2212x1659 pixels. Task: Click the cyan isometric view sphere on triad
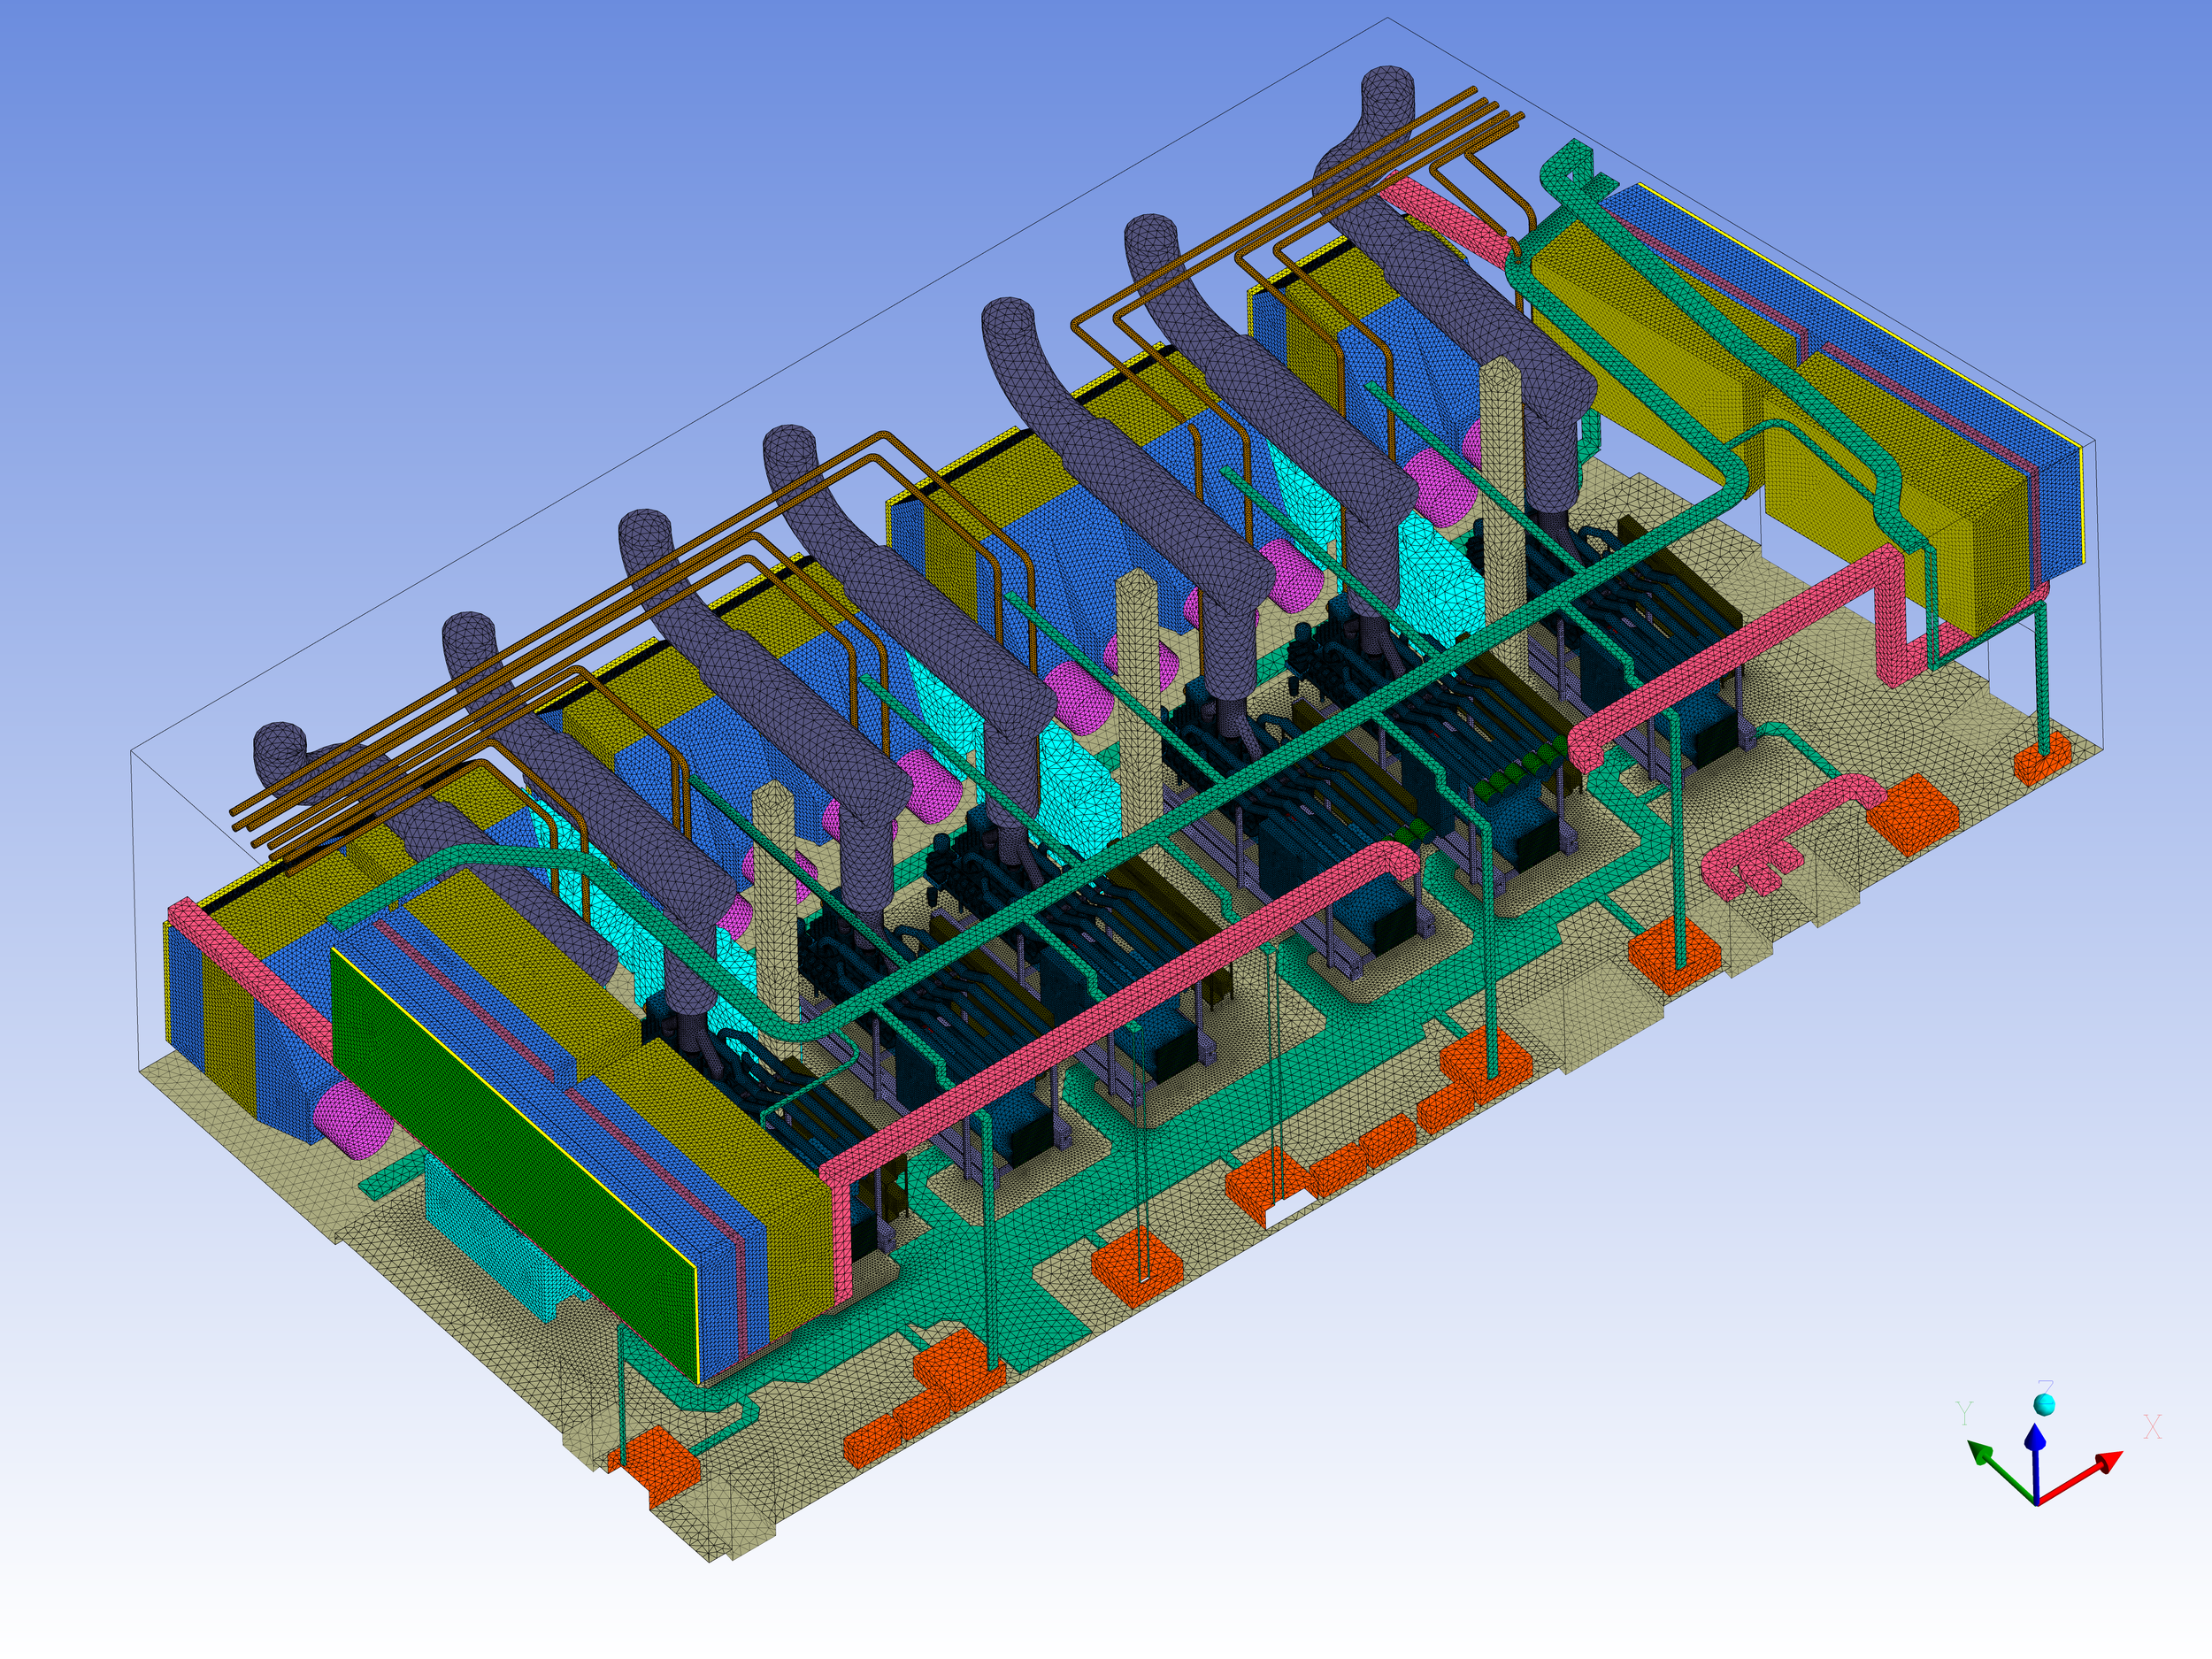coord(2045,1405)
